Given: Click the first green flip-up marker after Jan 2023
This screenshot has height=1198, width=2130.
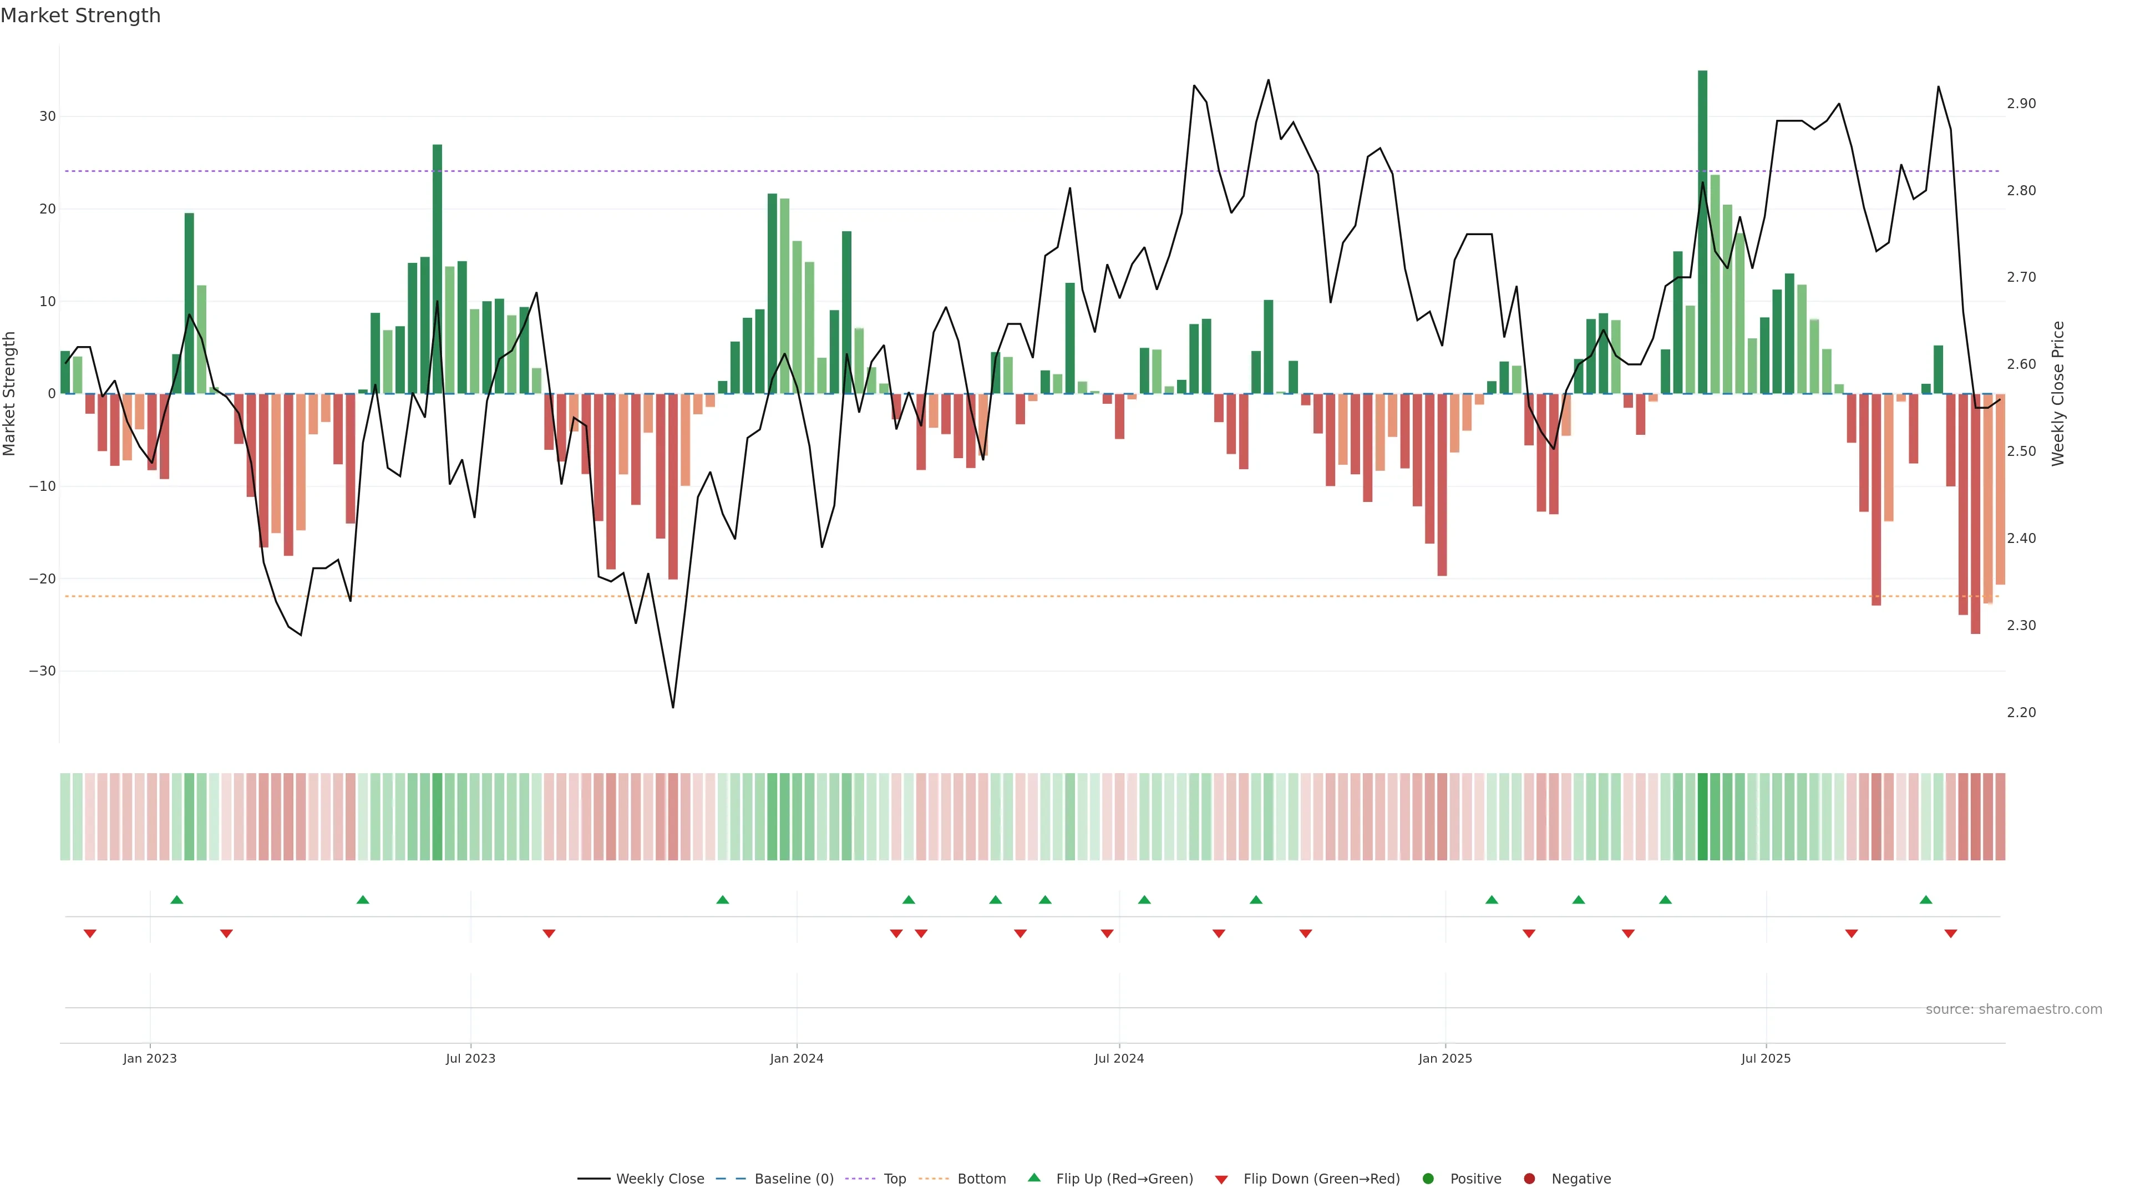Looking at the screenshot, I should [x=176, y=900].
